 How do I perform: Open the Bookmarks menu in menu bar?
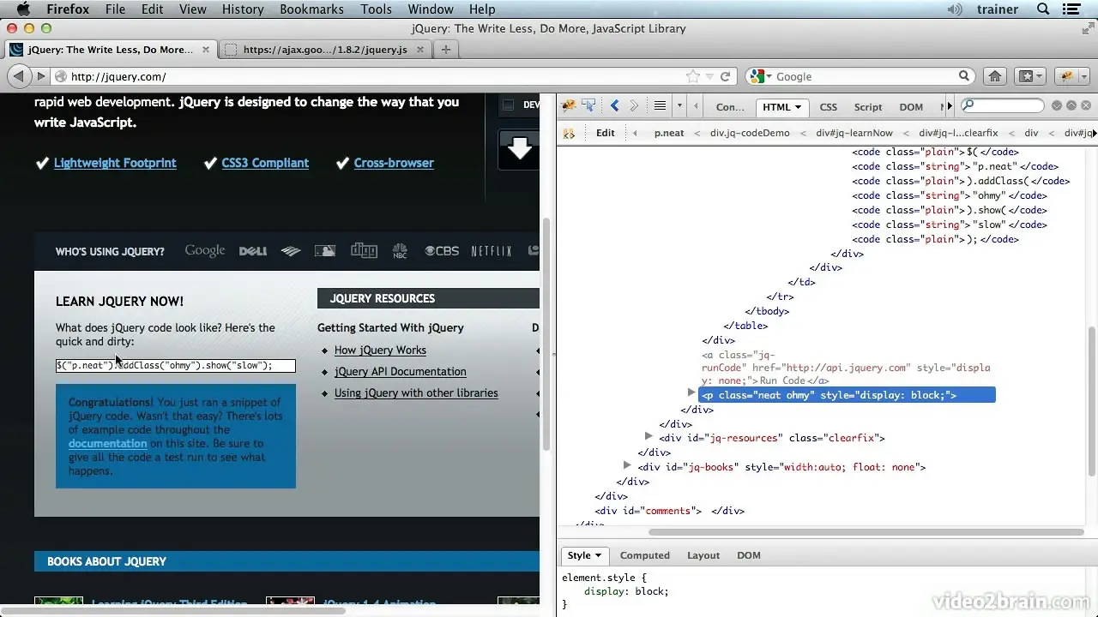pos(311,9)
